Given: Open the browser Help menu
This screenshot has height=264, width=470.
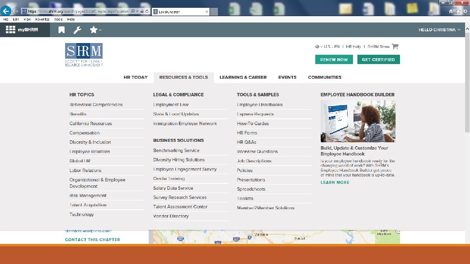Looking at the screenshot, I should click(71, 19).
